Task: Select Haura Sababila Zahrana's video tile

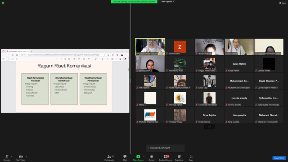Action: 150,47
